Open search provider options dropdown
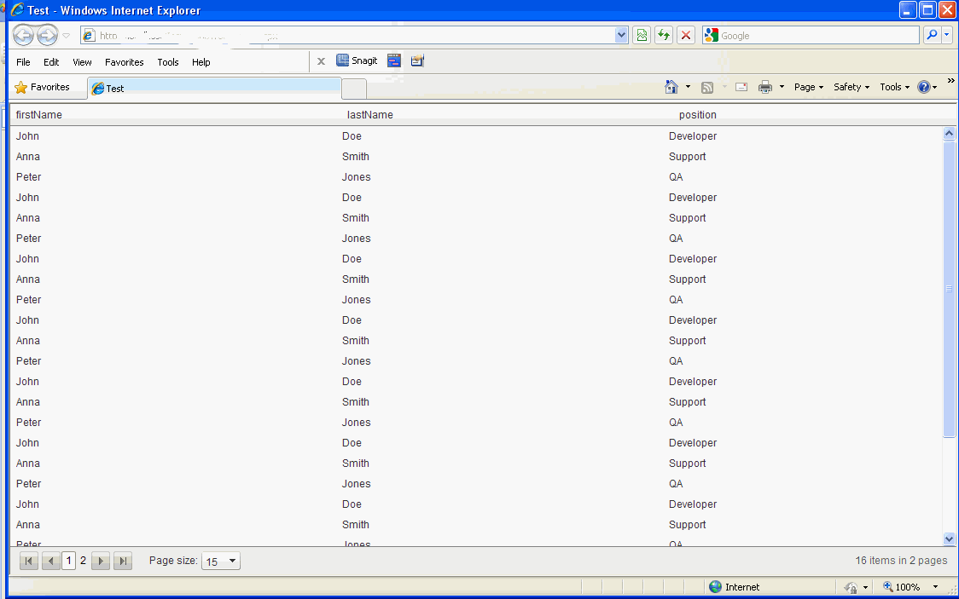The width and height of the screenshot is (959, 599). point(947,36)
